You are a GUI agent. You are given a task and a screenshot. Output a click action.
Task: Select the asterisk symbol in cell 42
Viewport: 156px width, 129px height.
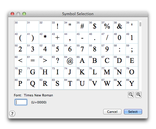pyautogui.click(x=45, y=38)
